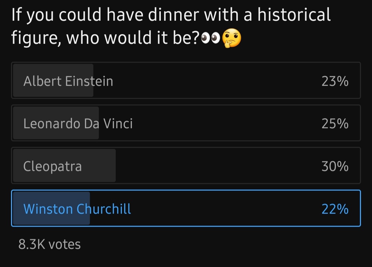Click Winston Churchill's blue result bar

point(51,208)
